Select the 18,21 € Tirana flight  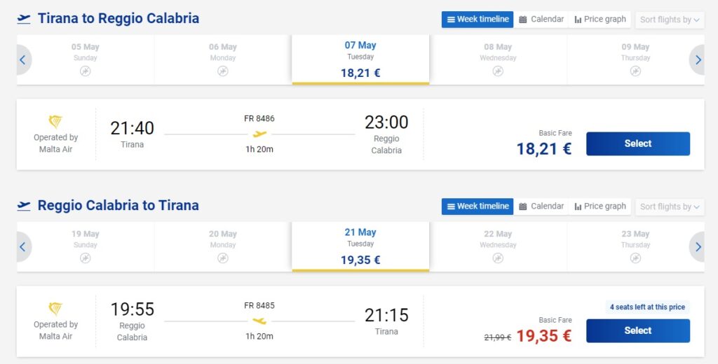(x=637, y=143)
